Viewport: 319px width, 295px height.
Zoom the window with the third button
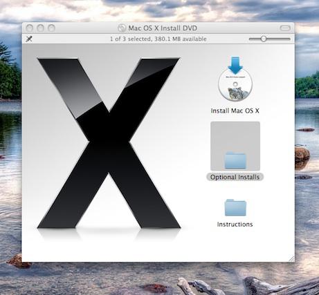pos(51,28)
